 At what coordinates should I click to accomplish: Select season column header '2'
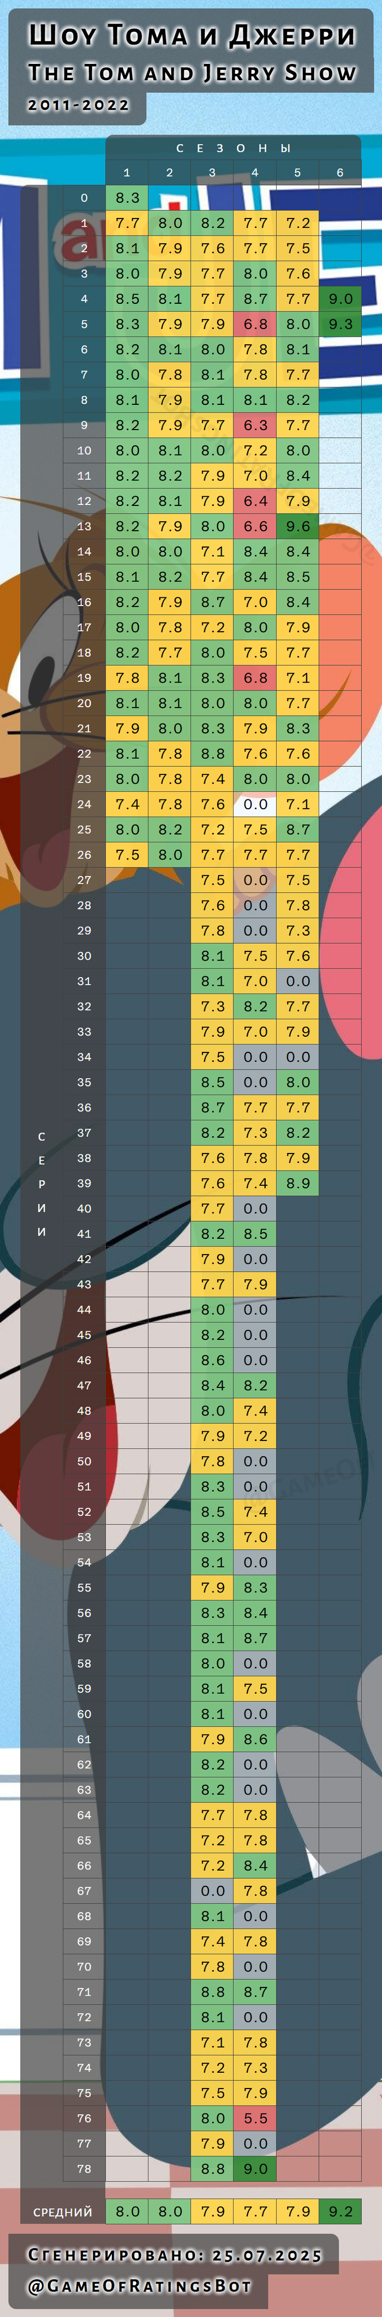point(170,173)
